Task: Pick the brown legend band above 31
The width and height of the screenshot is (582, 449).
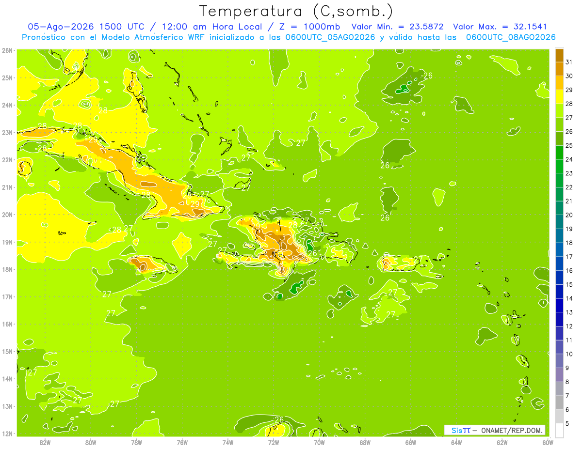Action: coord(559,56)
